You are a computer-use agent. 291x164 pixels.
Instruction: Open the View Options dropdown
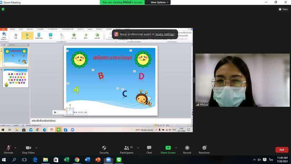(x=159, y=2)
